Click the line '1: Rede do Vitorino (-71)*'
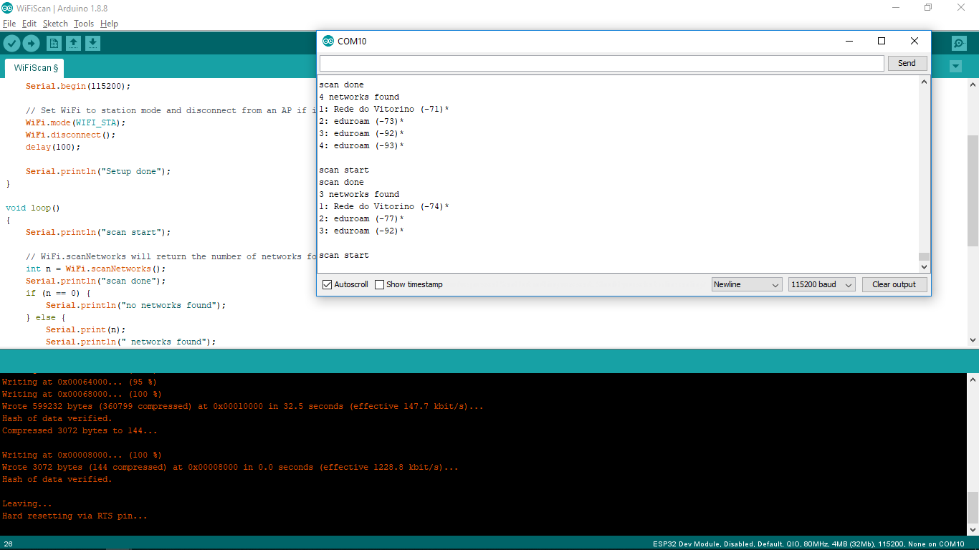The width and height of the screenshot is (979, 550). 384,109
